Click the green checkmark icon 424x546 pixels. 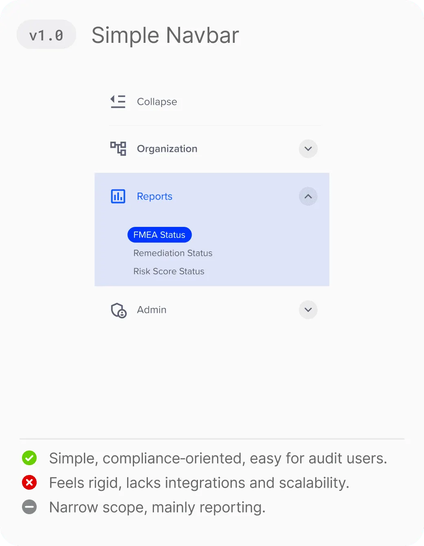[x=29, y=458]
